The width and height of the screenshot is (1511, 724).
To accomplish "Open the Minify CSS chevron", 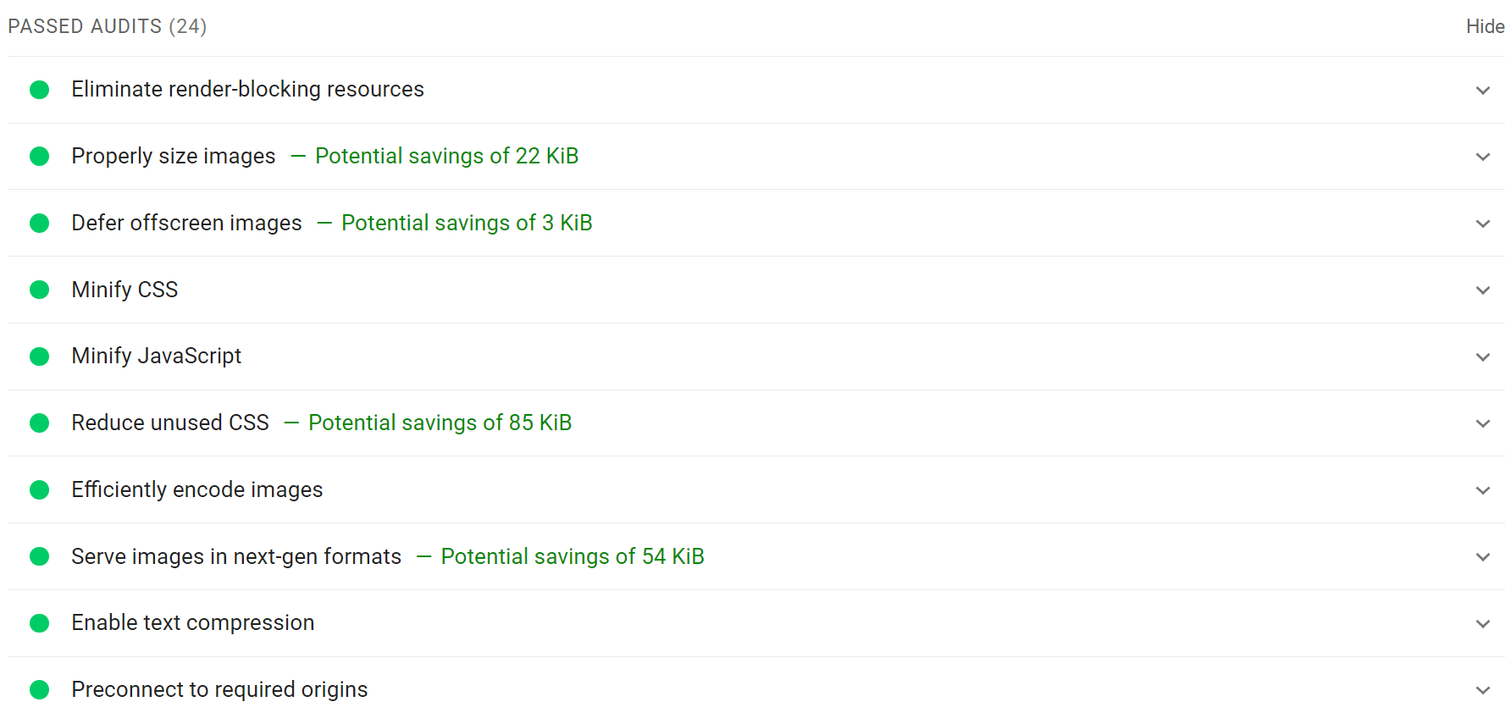I will click(x=1482, y=290).
